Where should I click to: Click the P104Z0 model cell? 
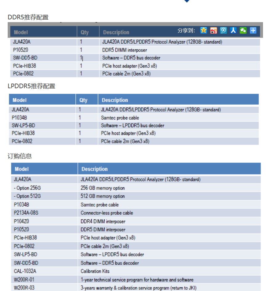21,221
